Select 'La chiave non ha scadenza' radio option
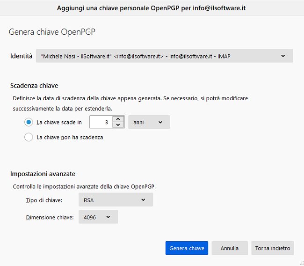Viewport: 304px width, 266px height. coord(29,137)
